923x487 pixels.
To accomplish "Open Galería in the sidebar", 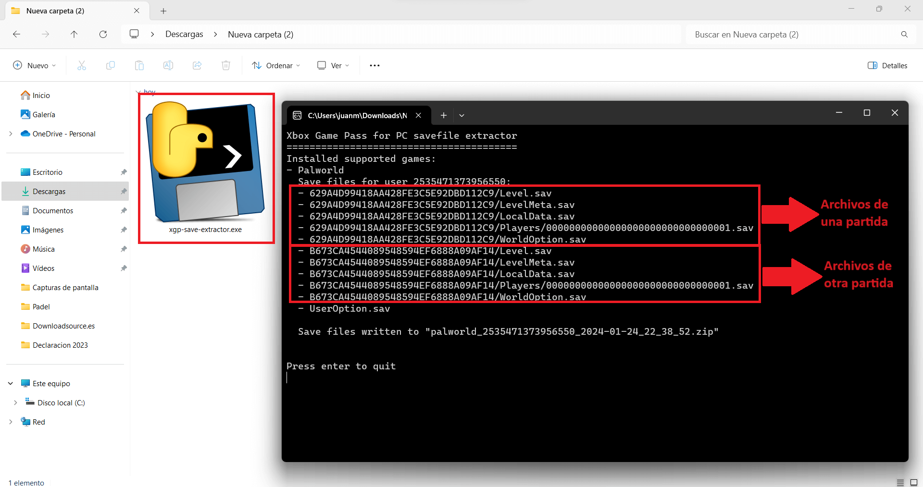I will pos(38,114).
